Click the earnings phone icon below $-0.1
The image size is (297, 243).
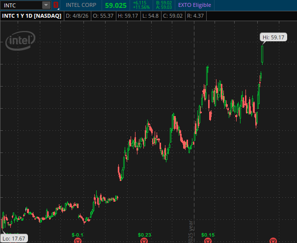click(78, 241)
